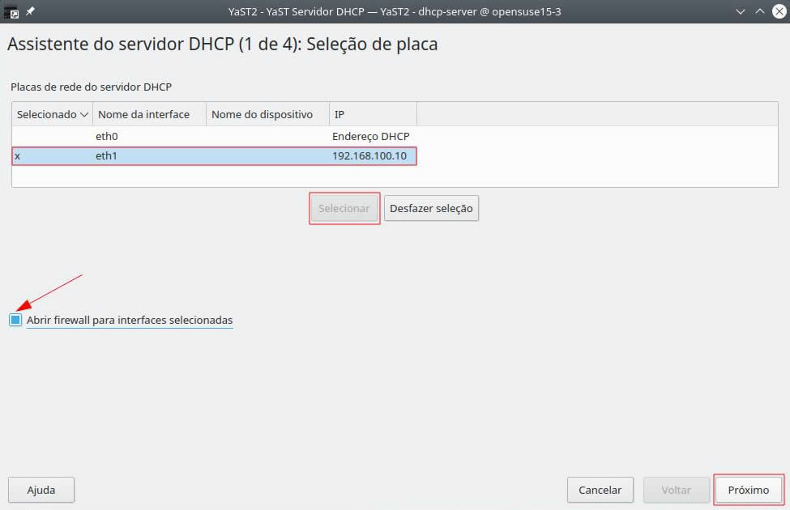Maximize the YaST DHCP server window
This screenshot has height=510, width=790.
tap(759, 11)
